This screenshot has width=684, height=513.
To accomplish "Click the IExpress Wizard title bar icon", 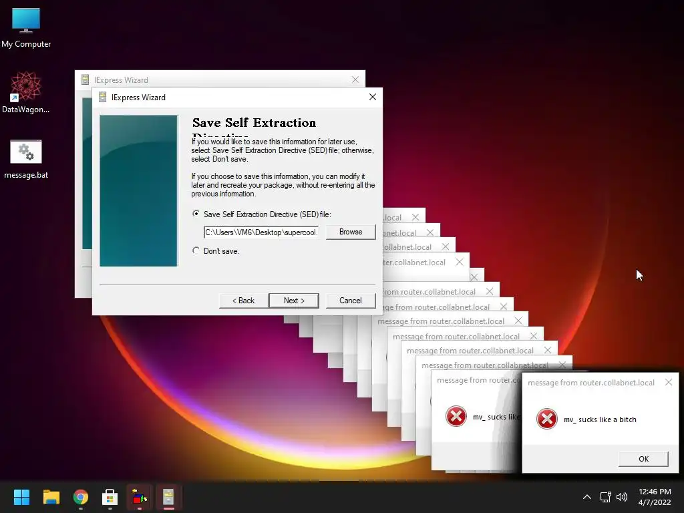I will click(102, 97).
